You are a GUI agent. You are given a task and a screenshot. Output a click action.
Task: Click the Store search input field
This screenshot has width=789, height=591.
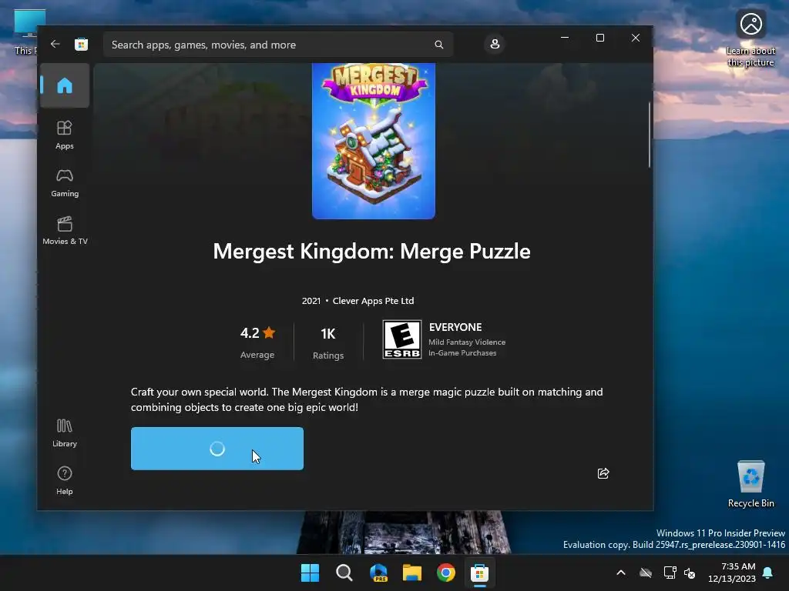point(278,45)
